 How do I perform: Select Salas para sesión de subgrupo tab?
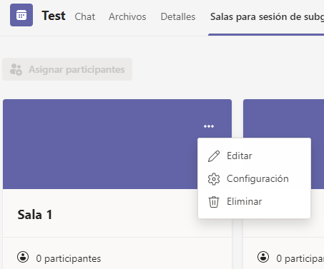point(267,16)
